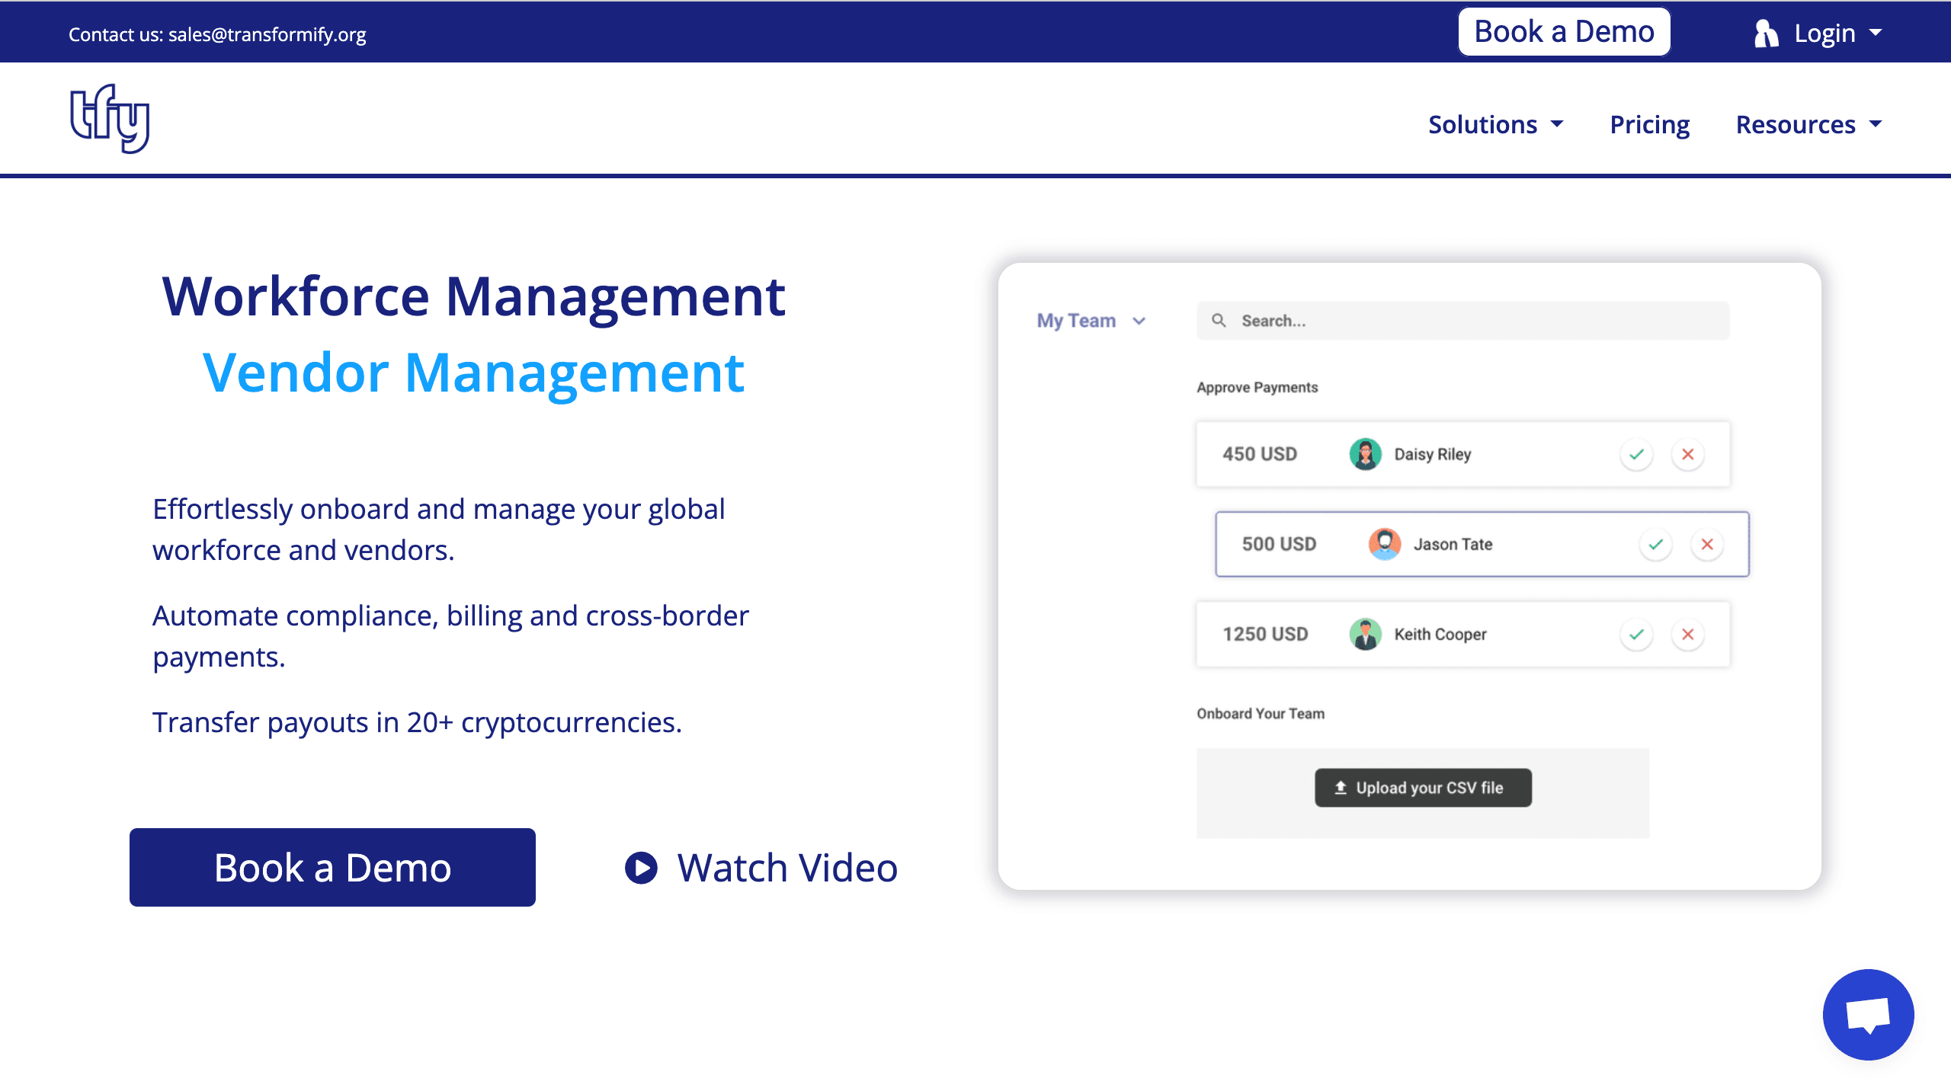Approve Daisy Riley's 450 USD payment
Screen dimensions: 1951x1091
1636,455
